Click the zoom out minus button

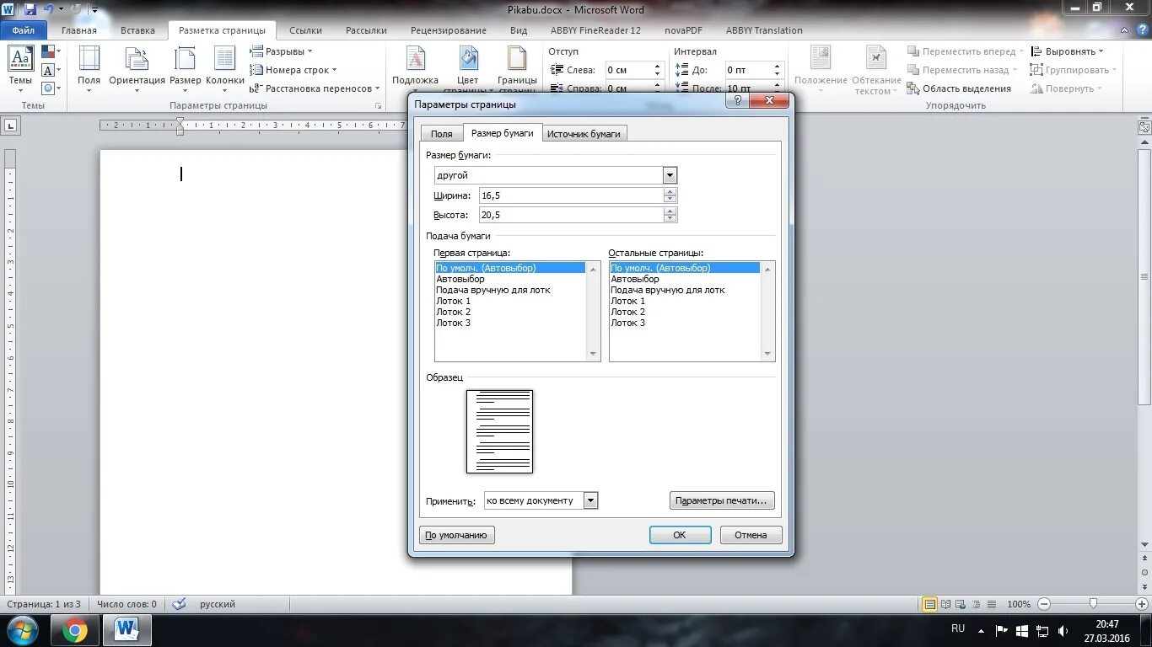[1045, 604]
